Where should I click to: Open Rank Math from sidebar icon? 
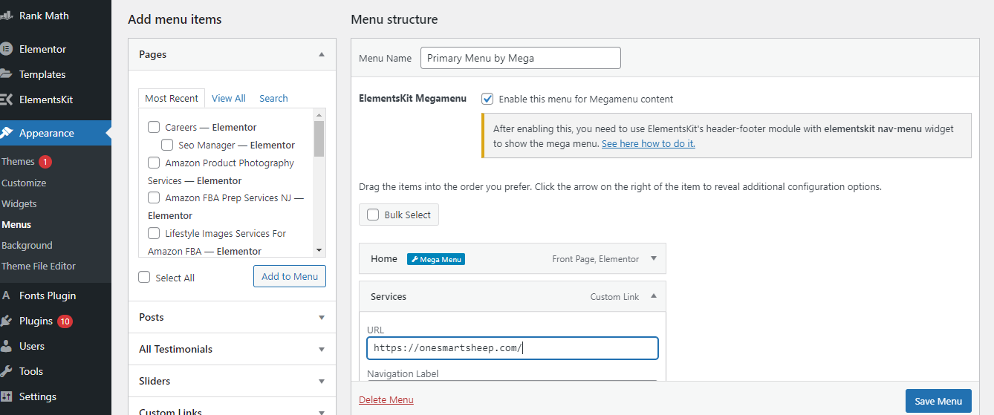coord(5,15)
